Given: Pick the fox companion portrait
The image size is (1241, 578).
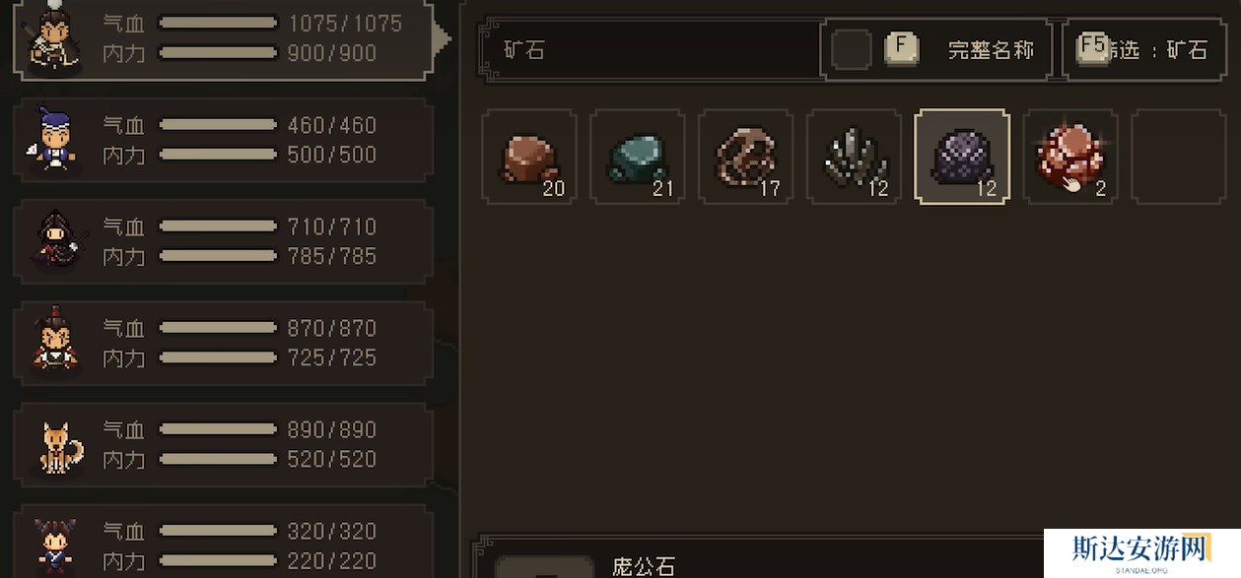Looking at the screenshot, I should tap(60, 446).
